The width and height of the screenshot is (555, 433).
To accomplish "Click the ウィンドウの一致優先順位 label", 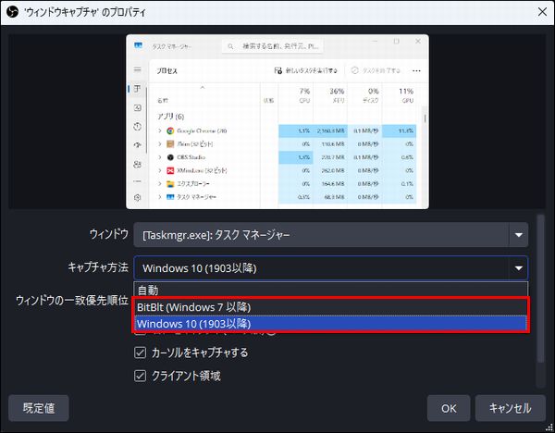I will [x=72, y=301].
